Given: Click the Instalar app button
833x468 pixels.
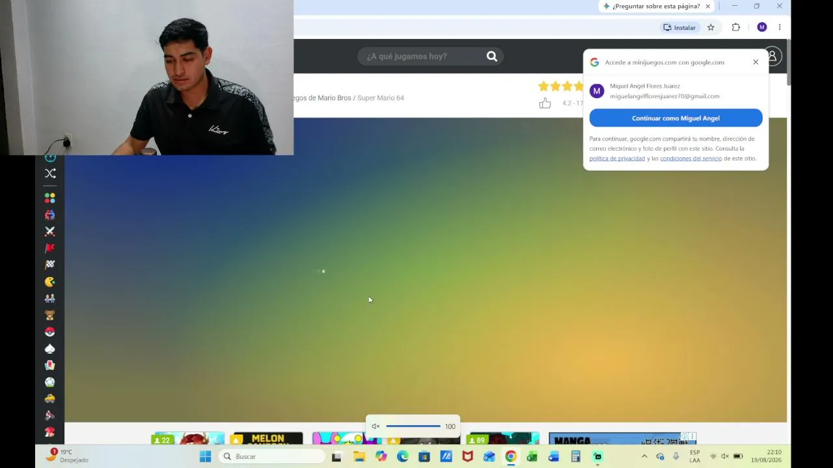Looking at the screenshot, I should click(679, 27).
